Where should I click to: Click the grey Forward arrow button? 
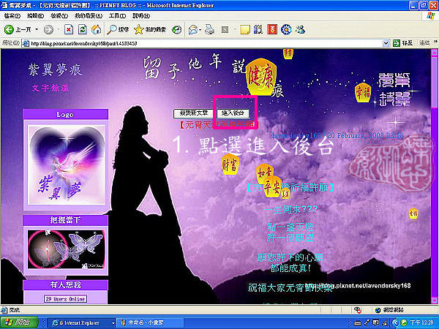click(x=48, y=29)
